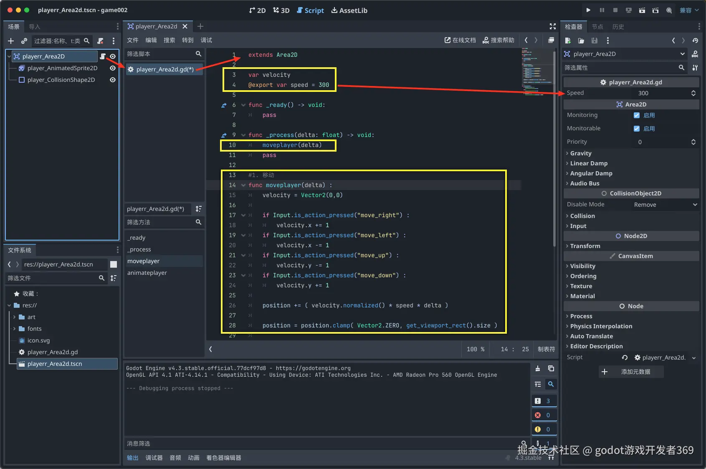Create a new resource in Inspector

click(568, 41)
